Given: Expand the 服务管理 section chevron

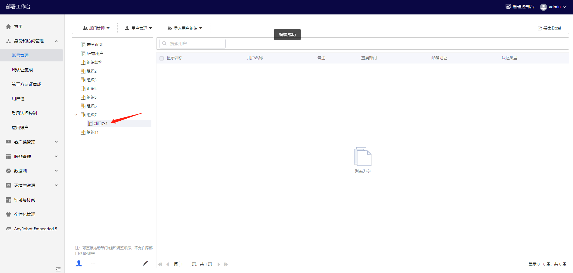Looking at the screenshot, I should 56,157.
